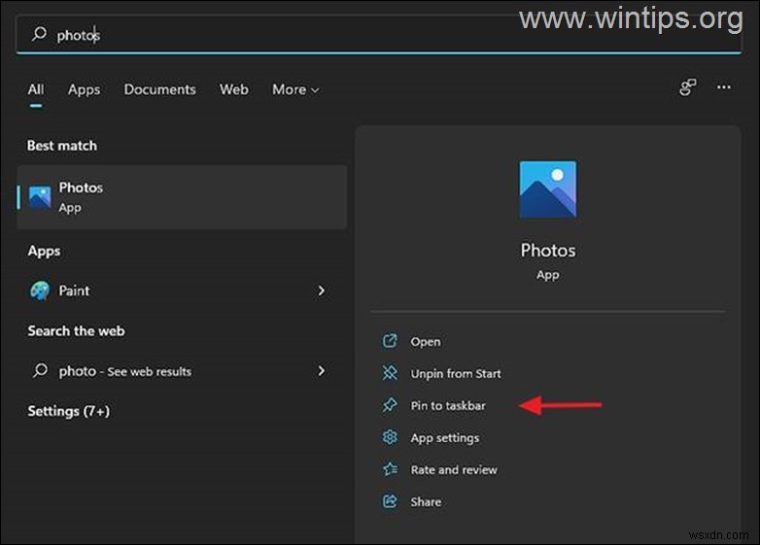Click the Search the web heading
This screenshot has height=545, width=760.
(x=76, y=331)
